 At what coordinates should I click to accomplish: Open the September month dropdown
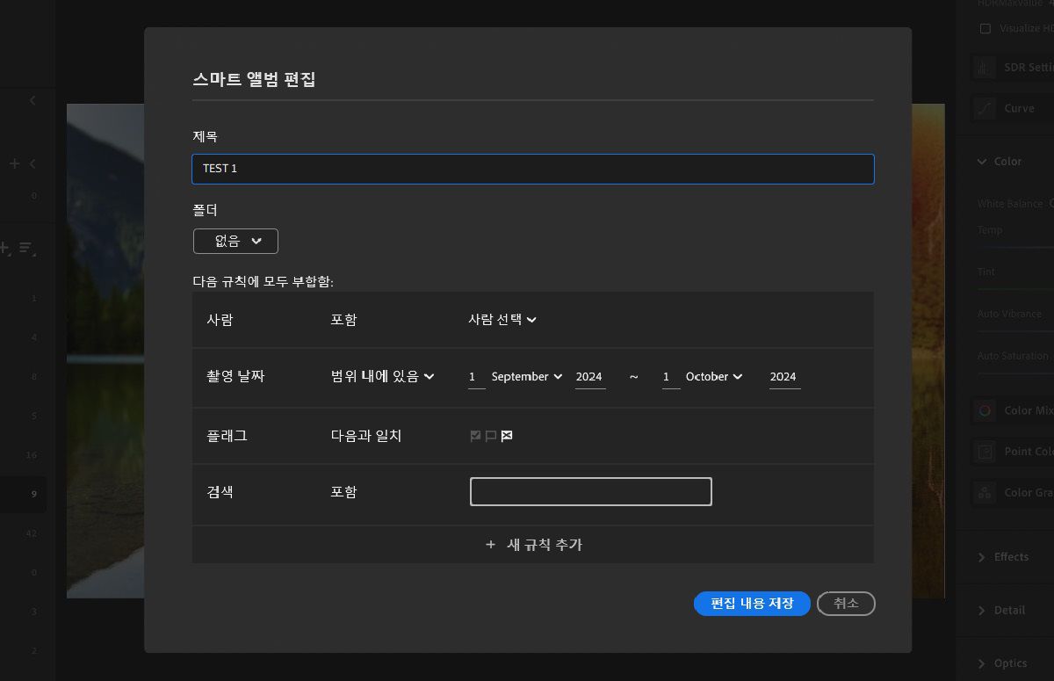[x=525, y=376]
